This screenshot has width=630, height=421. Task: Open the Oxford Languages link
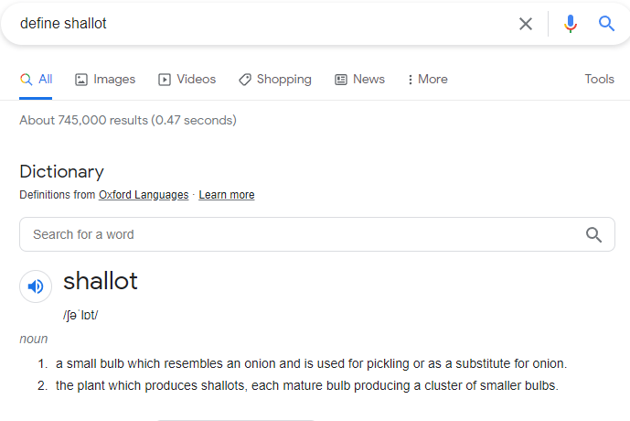(x=144, y=195)
